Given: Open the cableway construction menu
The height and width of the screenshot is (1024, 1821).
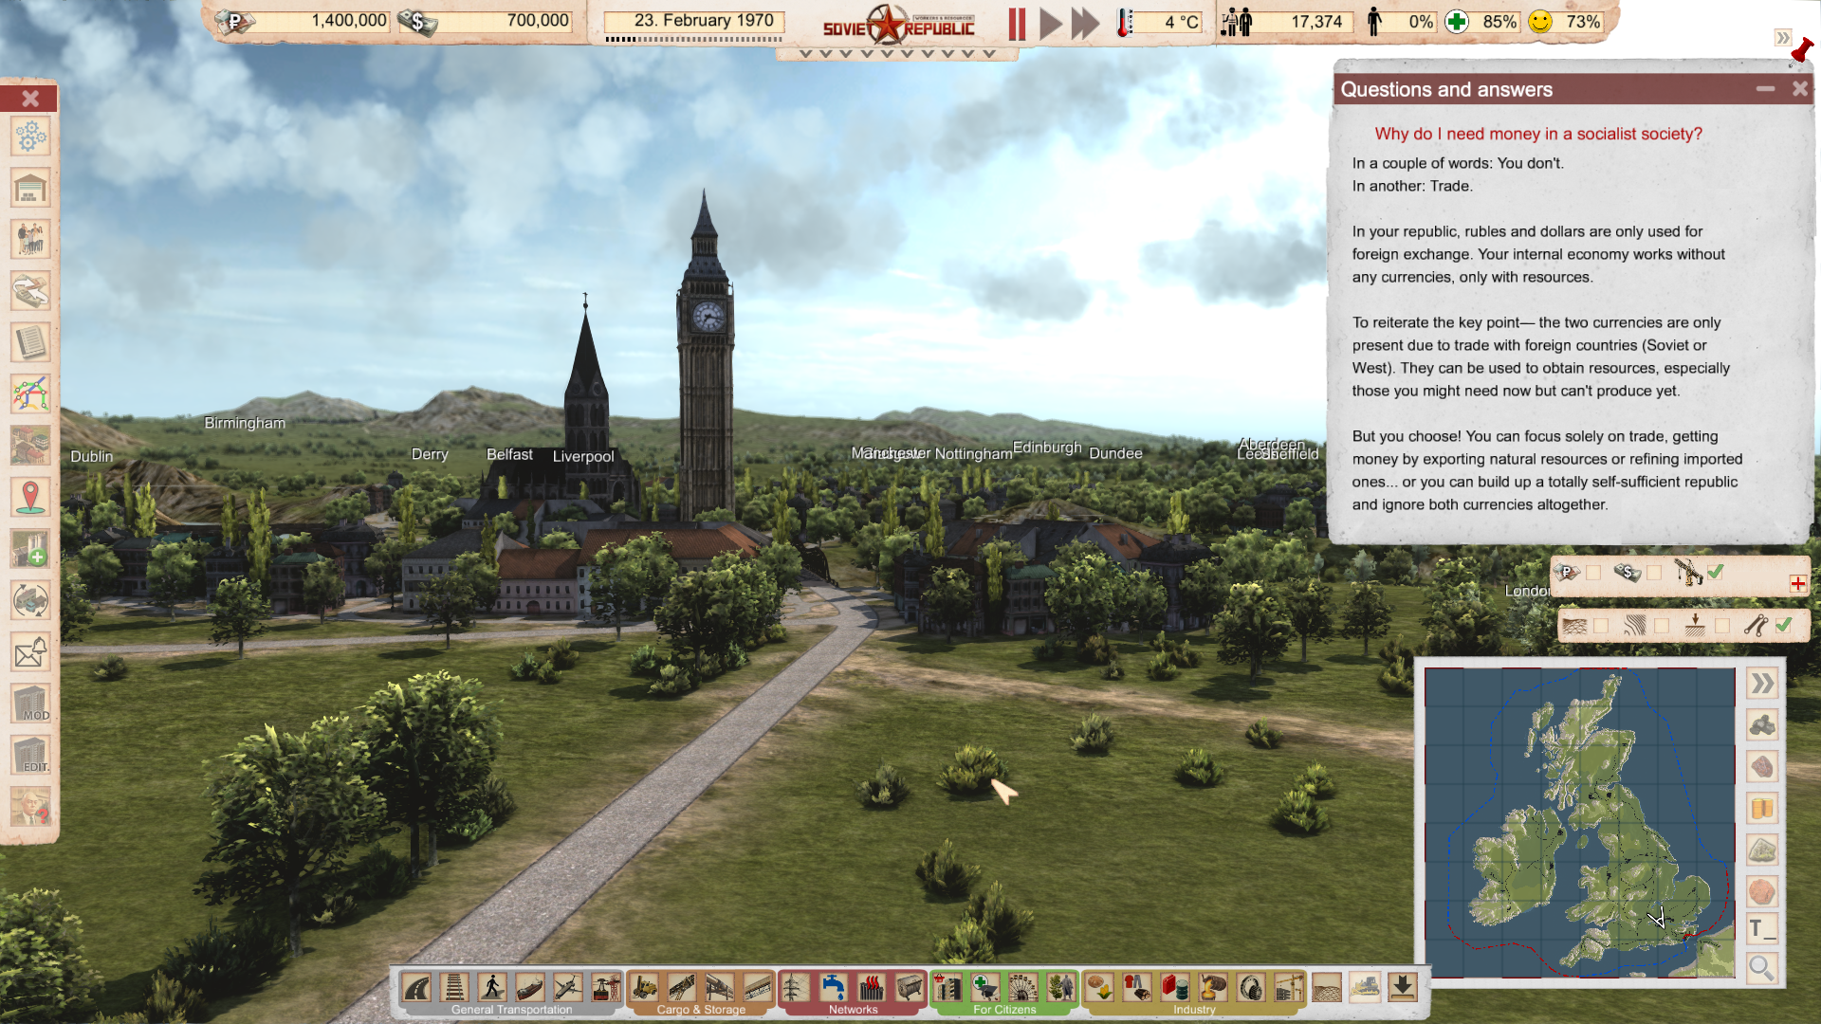Looking at the screenshot, I should click(606, 988).
